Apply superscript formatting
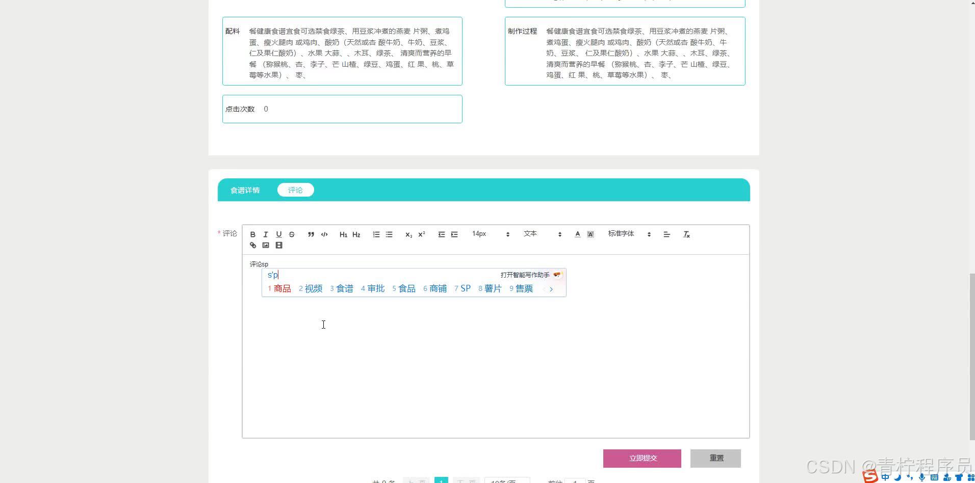 tap(422, 234)
